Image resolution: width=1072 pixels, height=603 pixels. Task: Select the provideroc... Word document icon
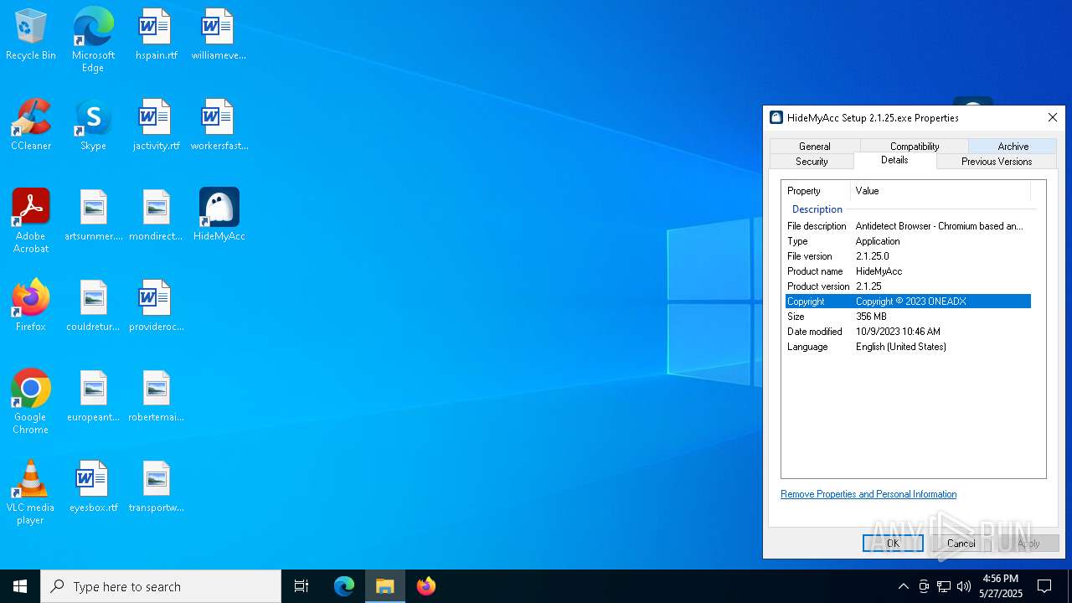click(156, 307)
